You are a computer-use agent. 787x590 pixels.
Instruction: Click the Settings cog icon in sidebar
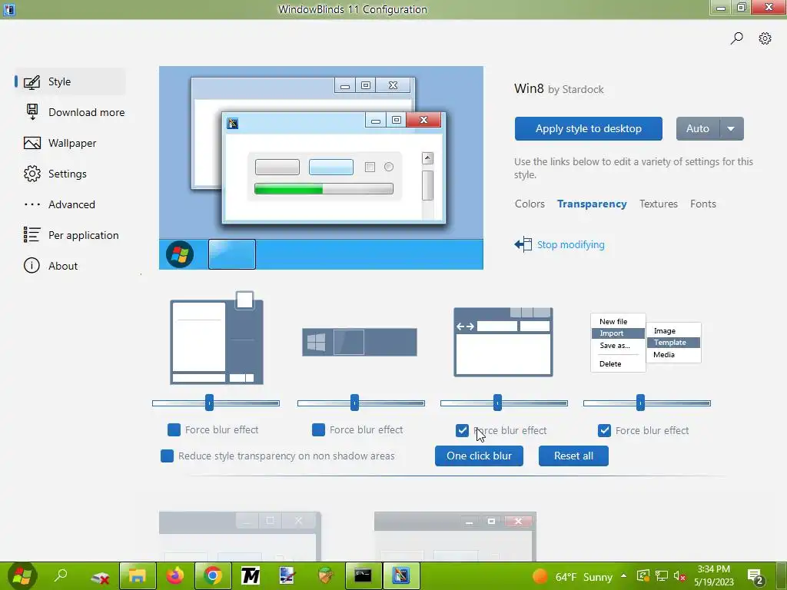click(x=32, y=174)
